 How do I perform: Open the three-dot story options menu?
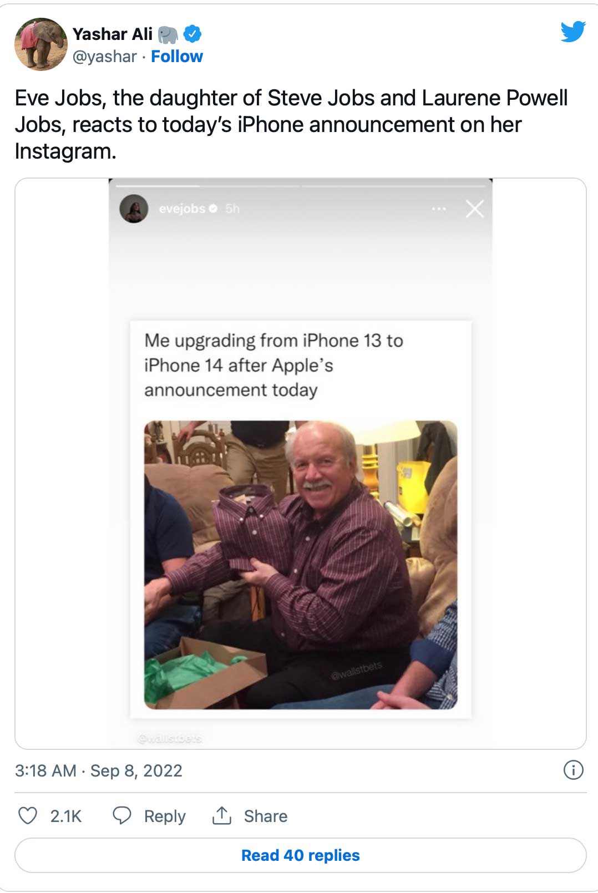(x=439, y=209)
